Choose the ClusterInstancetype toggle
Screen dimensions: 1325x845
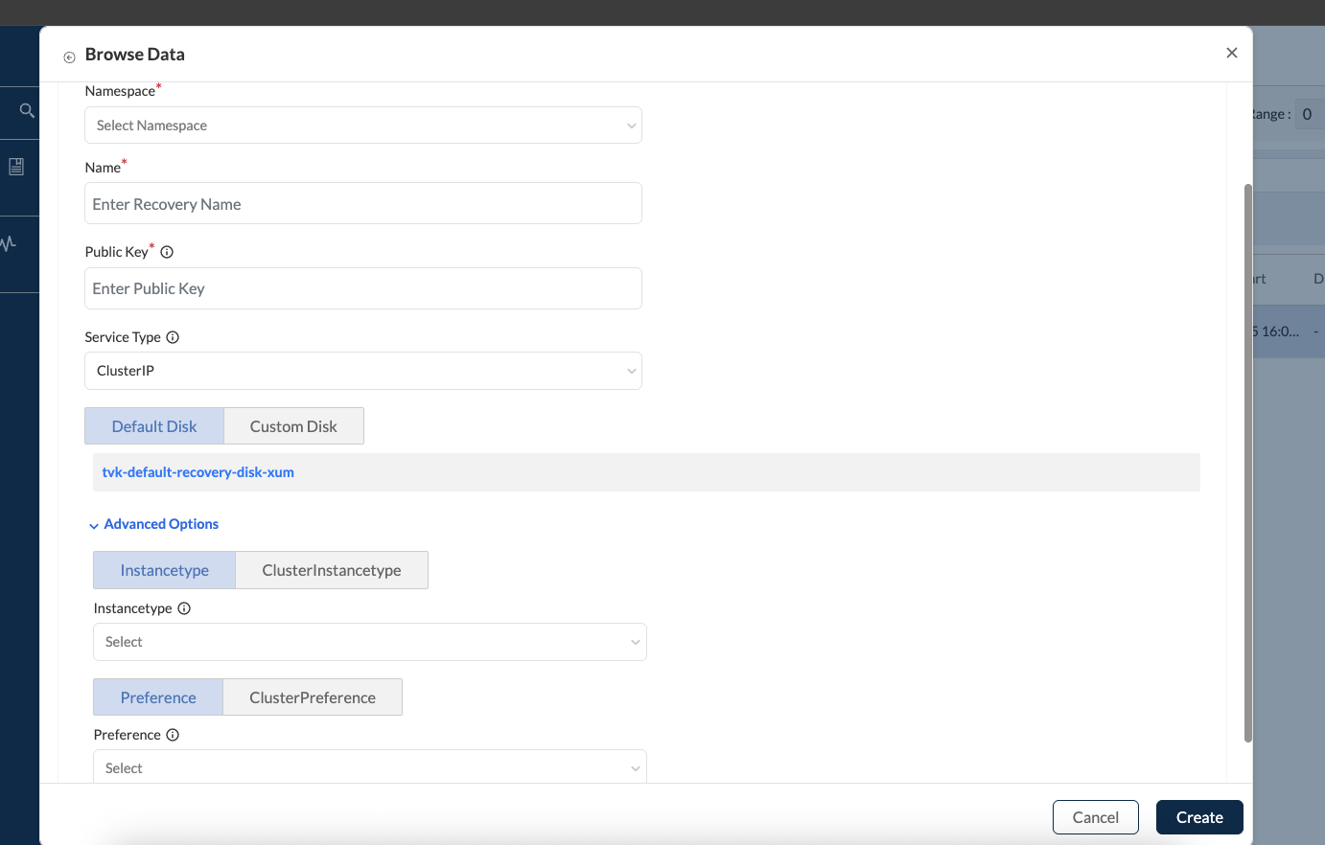(332, 570)
